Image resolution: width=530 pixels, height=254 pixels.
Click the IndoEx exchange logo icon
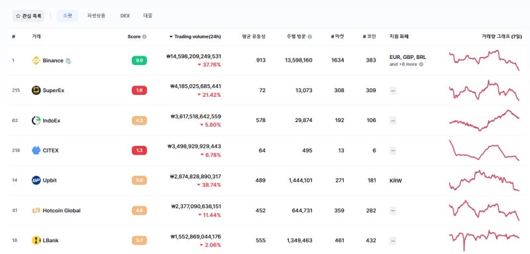pos(36,121)
